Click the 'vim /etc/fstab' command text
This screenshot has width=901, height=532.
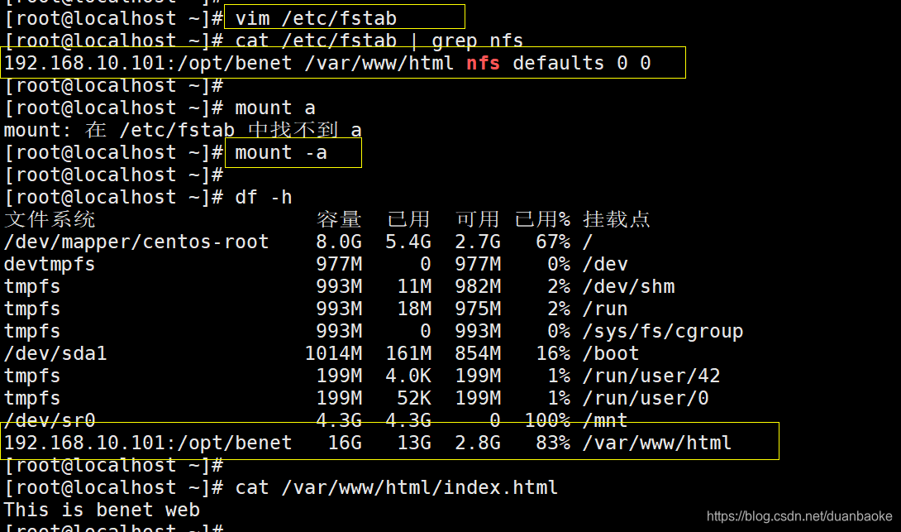316,18
